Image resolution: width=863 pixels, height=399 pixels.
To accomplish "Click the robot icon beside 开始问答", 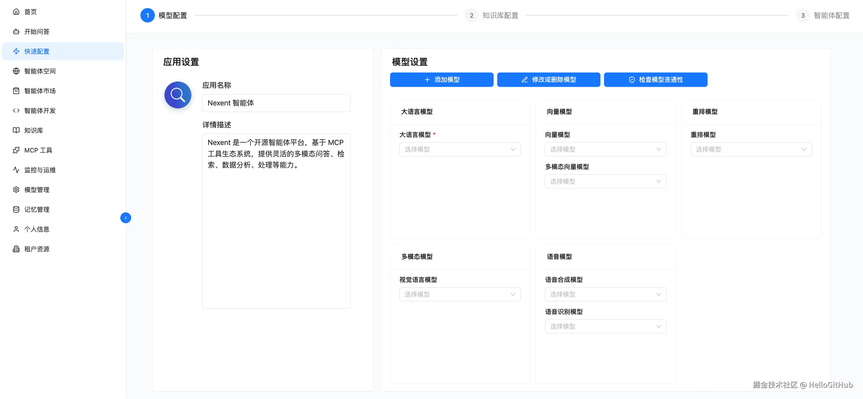I will (x=16, y=31).
